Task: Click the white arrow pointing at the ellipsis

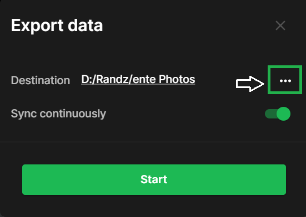Action: [250, 84]
